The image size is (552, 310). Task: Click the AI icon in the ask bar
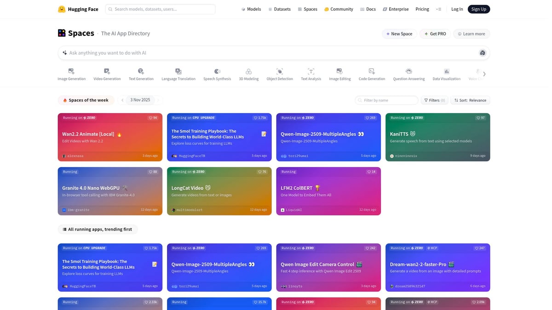point(482,53)
